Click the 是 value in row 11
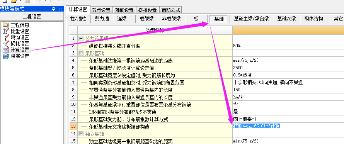 click(x=288, y=112)
